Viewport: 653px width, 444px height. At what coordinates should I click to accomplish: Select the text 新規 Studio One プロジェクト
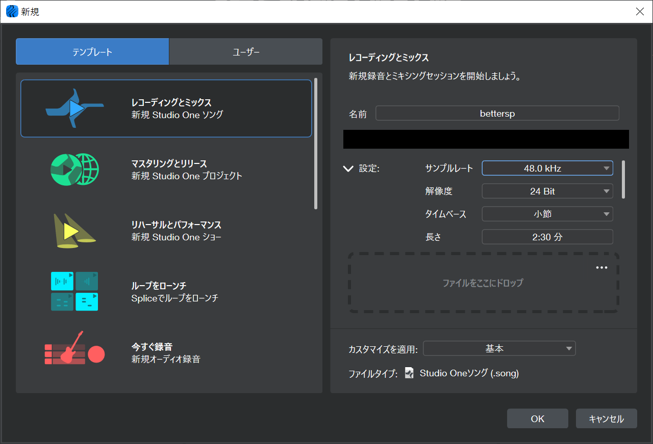point(187,176)
